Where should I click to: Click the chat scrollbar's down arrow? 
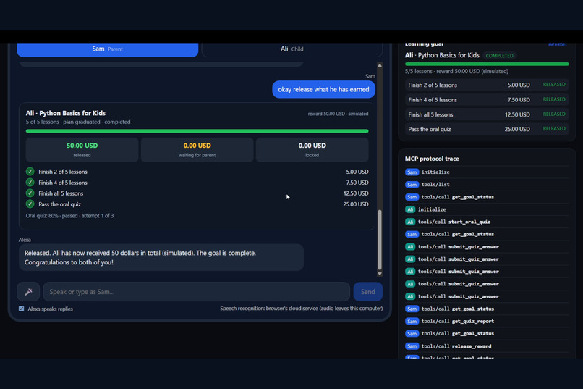[380, 274]
